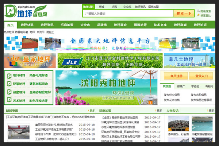Open 企业库 in the green nav bar
Screen dimensions: 219x146
[85, 25]
